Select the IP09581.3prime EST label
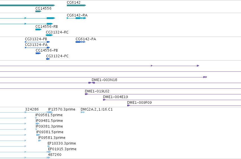The width and height of the screenshot is (241, 159). 52,138
